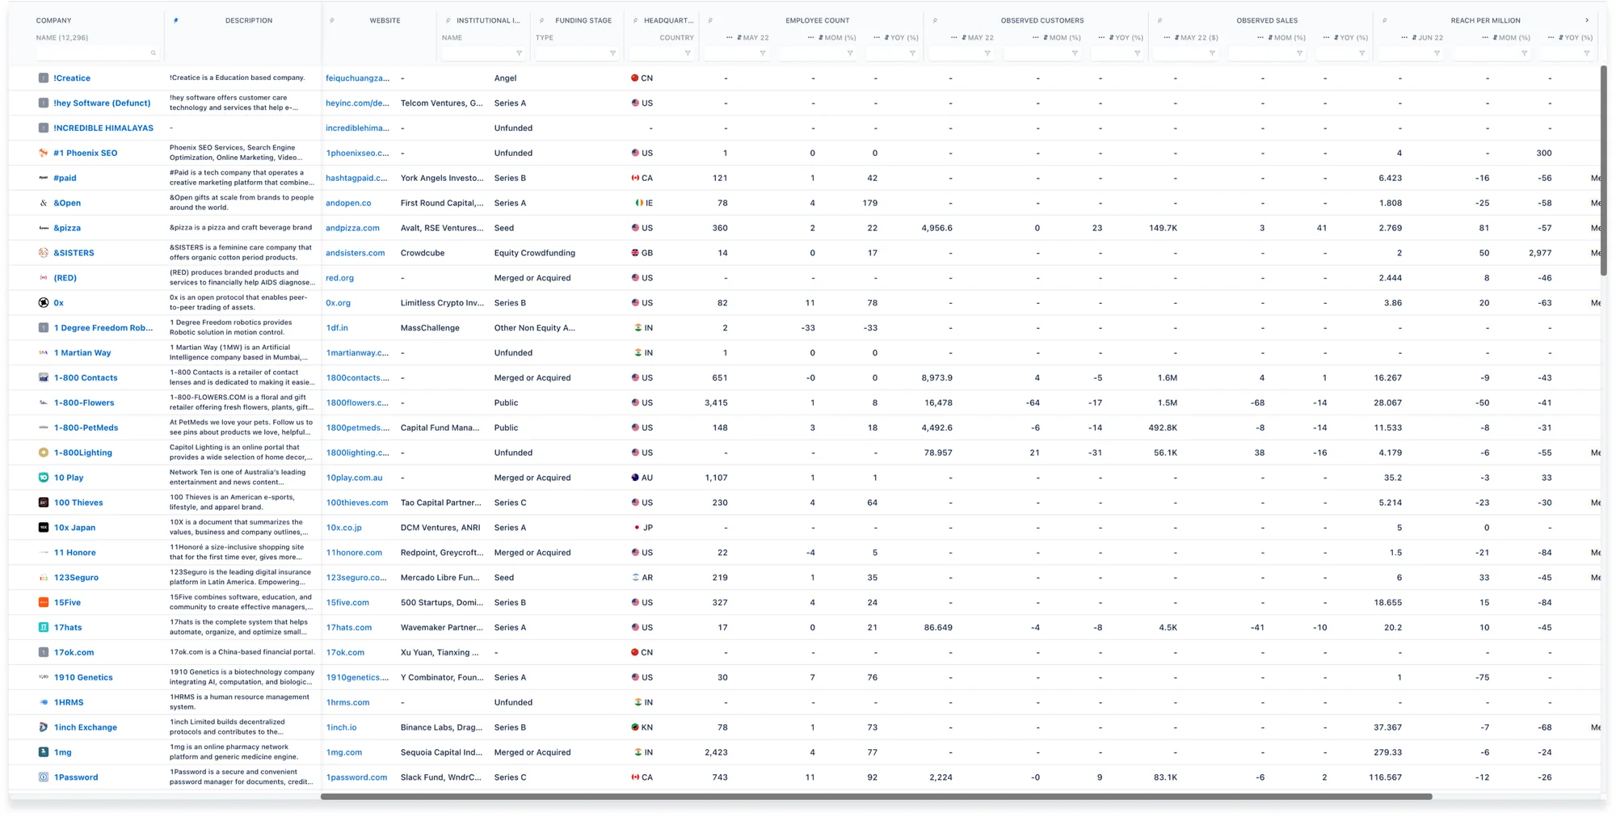Viewport: 1616px width, 817px height.
Task: Open filter for Observed Customers May 22
Action: pyautogui.click(x=987, y=53)
